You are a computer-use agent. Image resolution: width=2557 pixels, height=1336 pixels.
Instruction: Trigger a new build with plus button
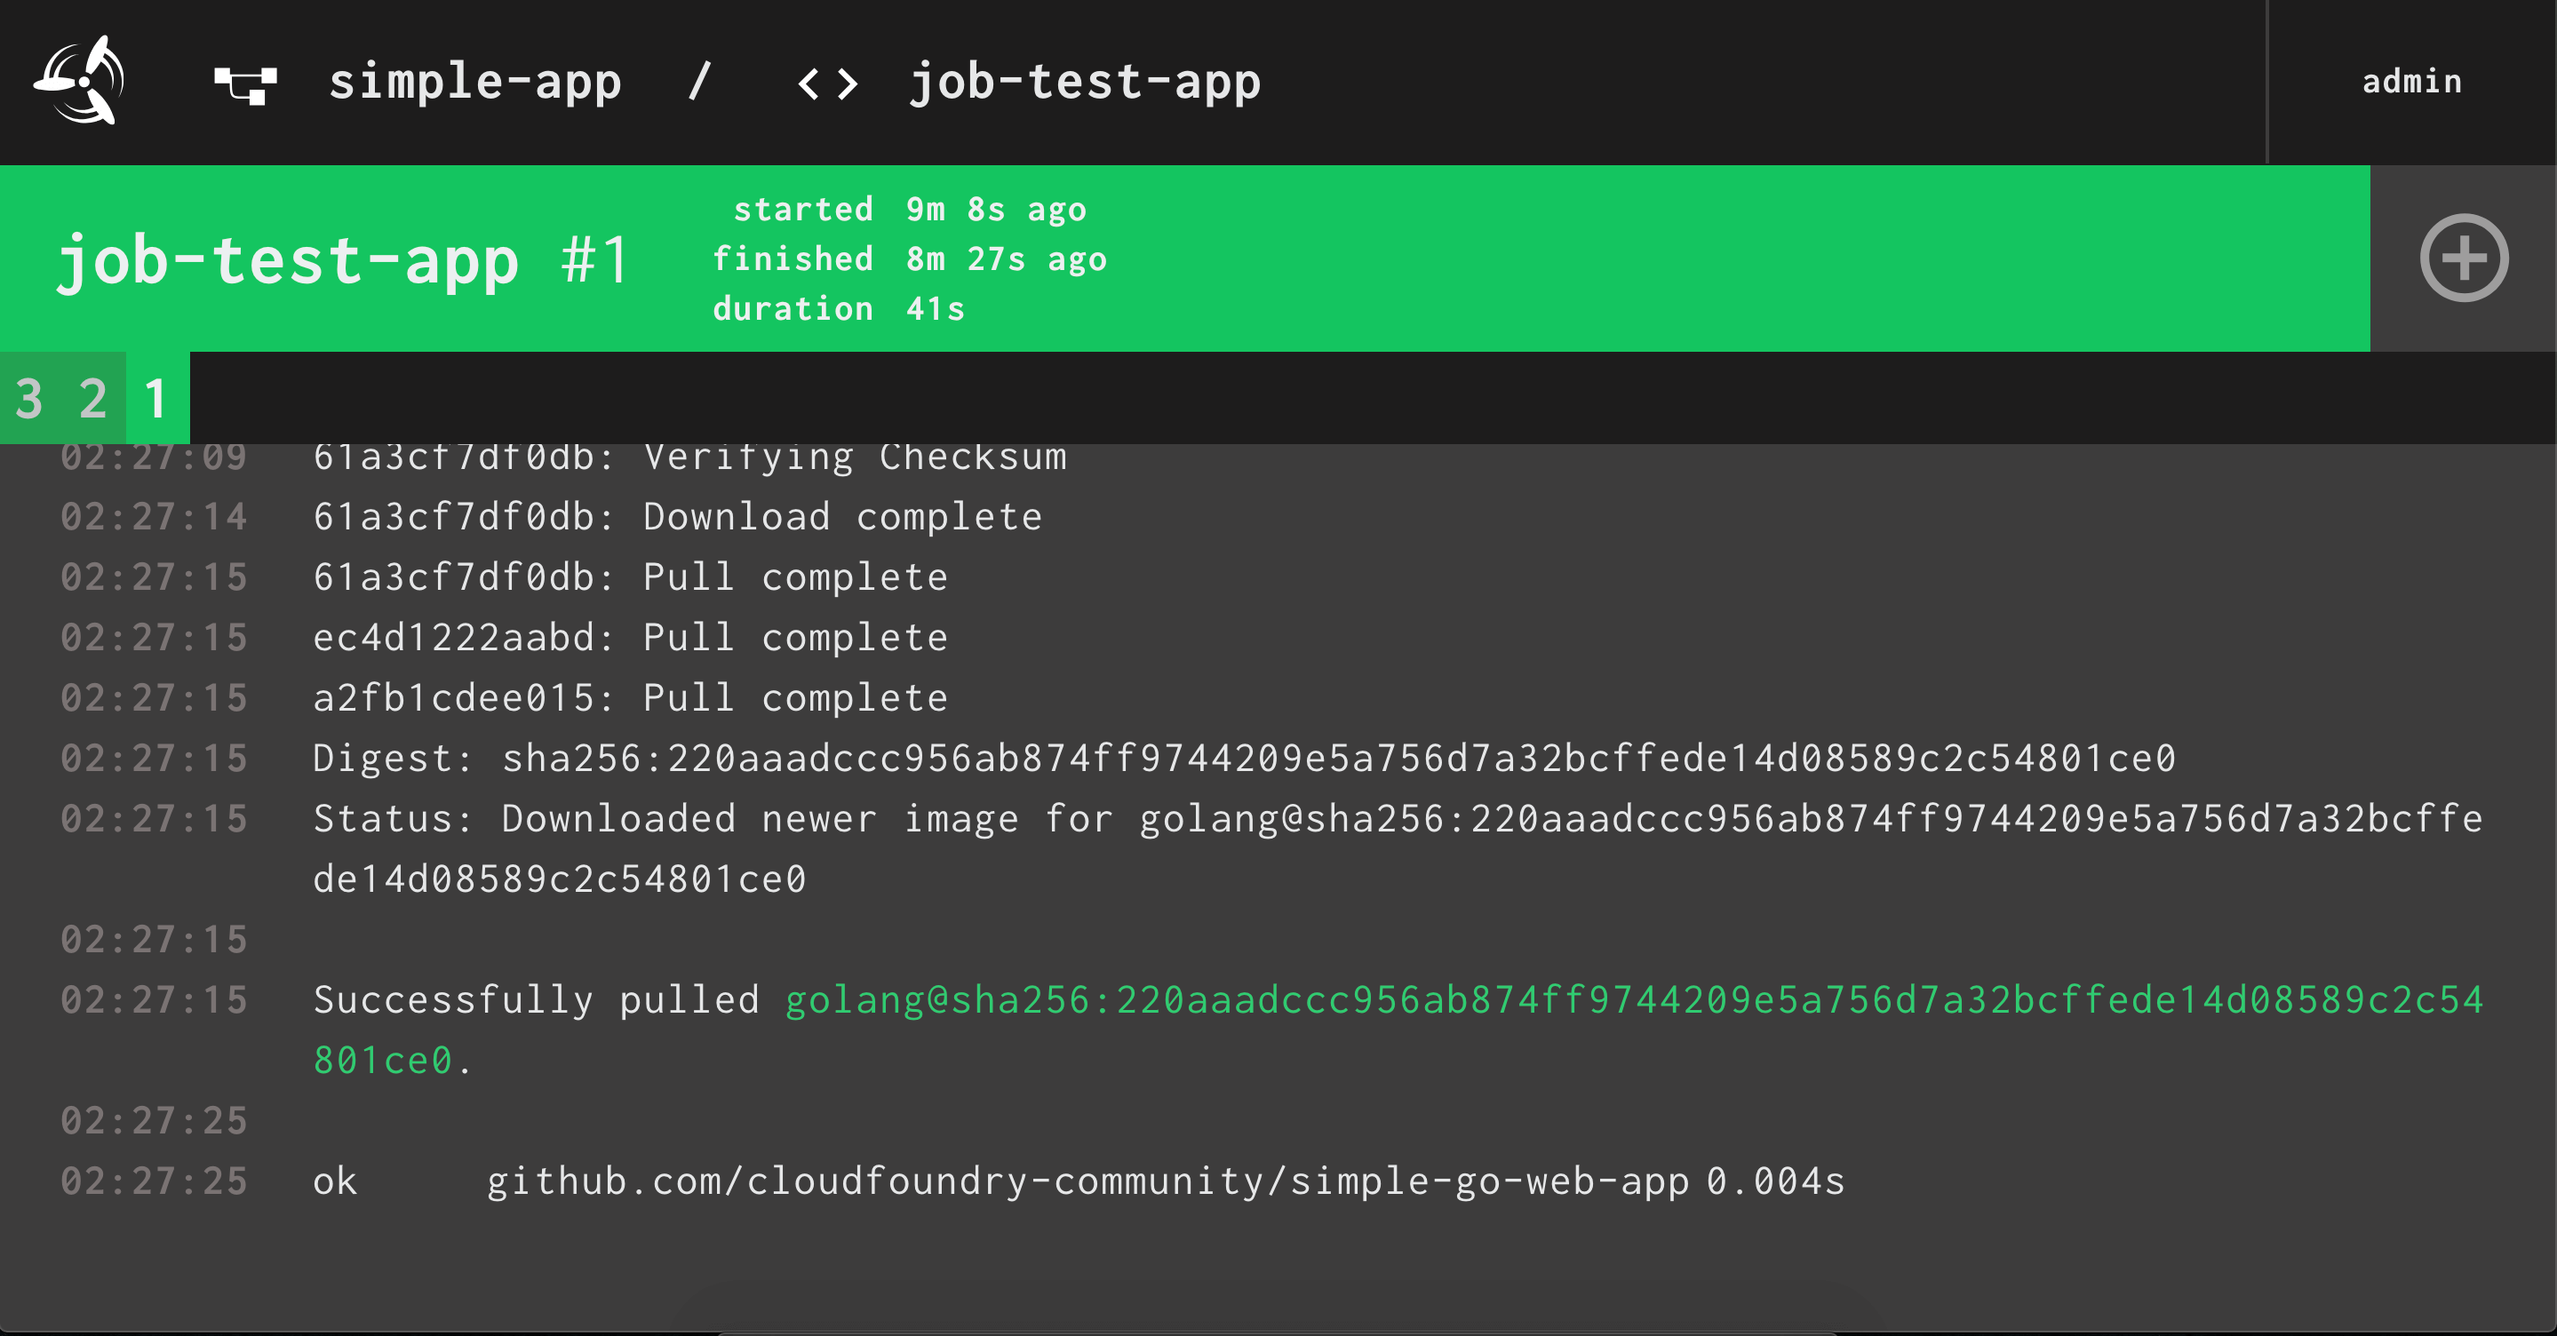(2463, 258)
